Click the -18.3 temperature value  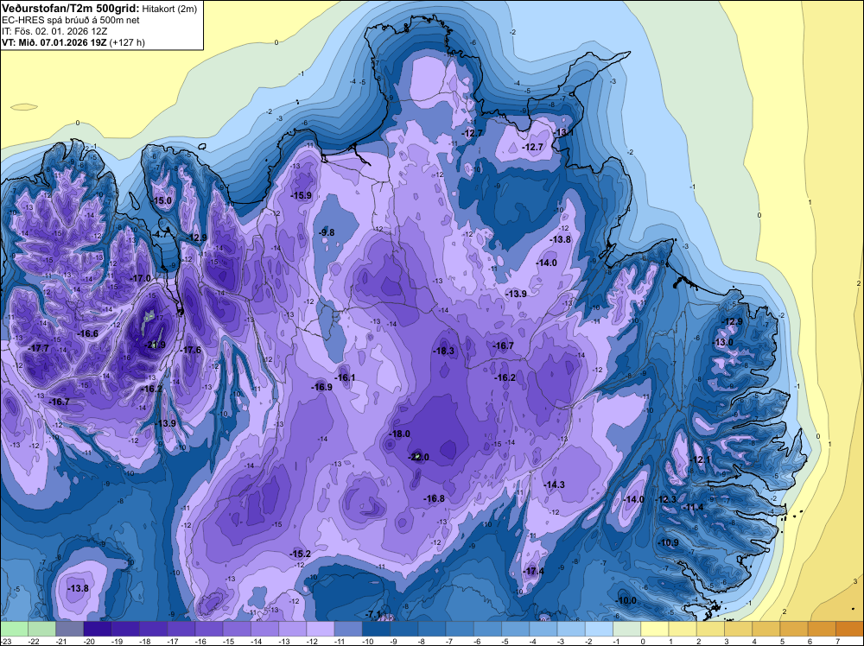tap(443, 351)
